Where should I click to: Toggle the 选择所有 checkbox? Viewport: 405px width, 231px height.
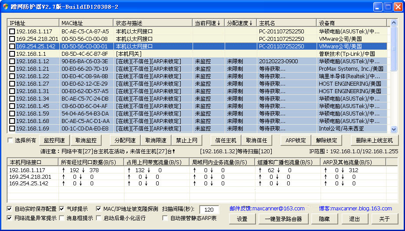[11, 141]
